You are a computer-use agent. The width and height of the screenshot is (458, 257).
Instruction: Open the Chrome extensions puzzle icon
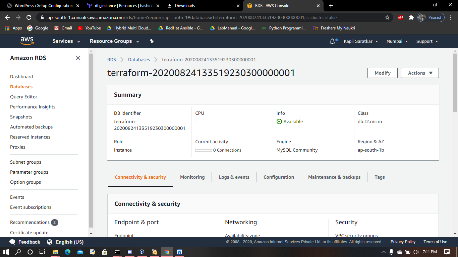click(x=411, y=17)
